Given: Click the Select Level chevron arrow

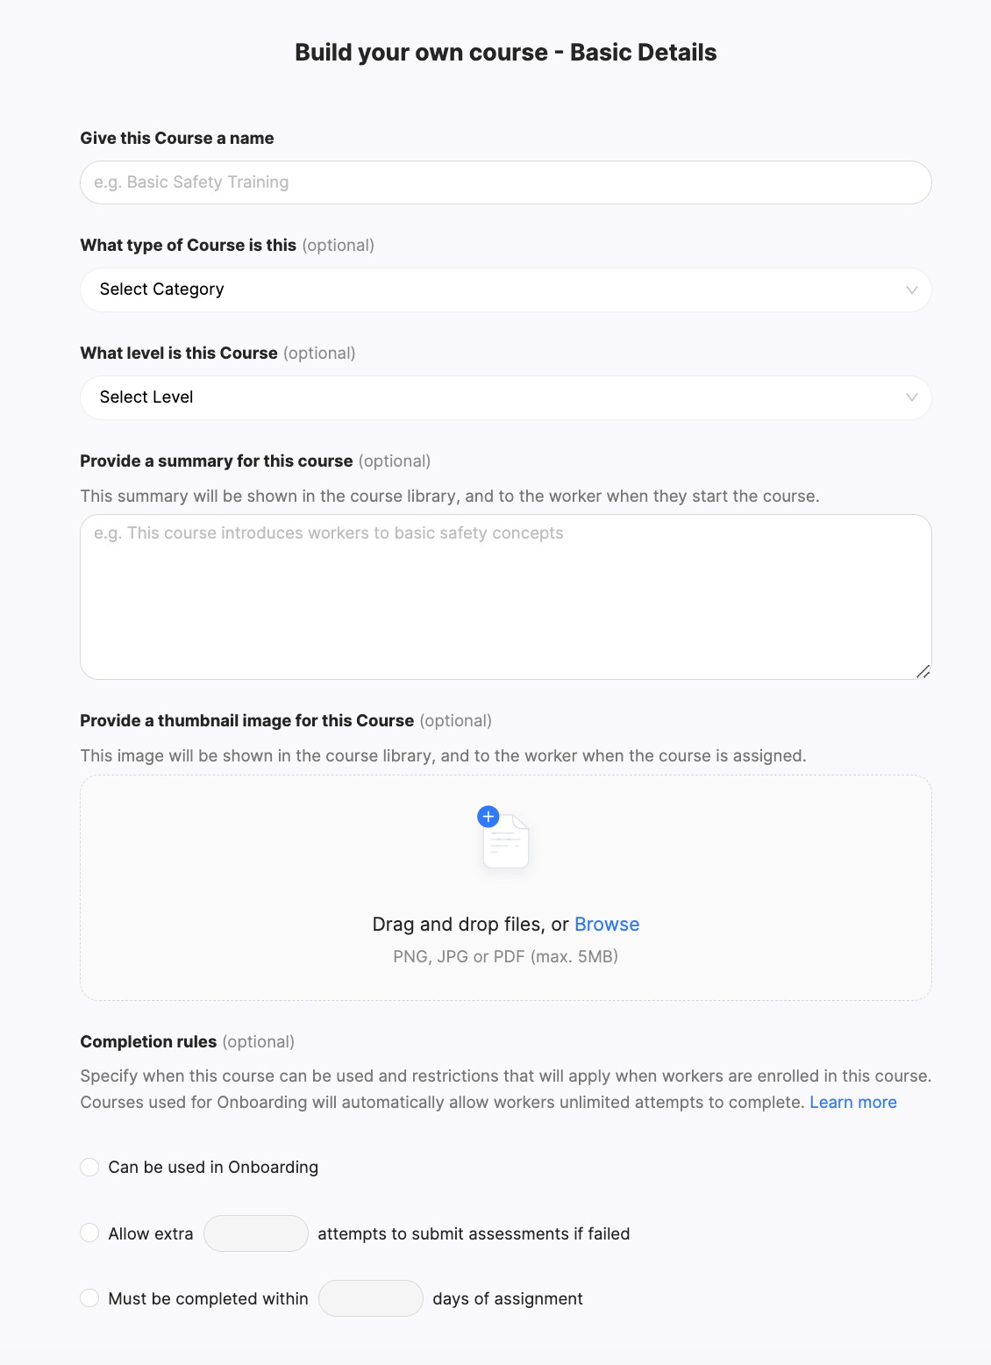Looking at the screenshot, I should 912,397.
